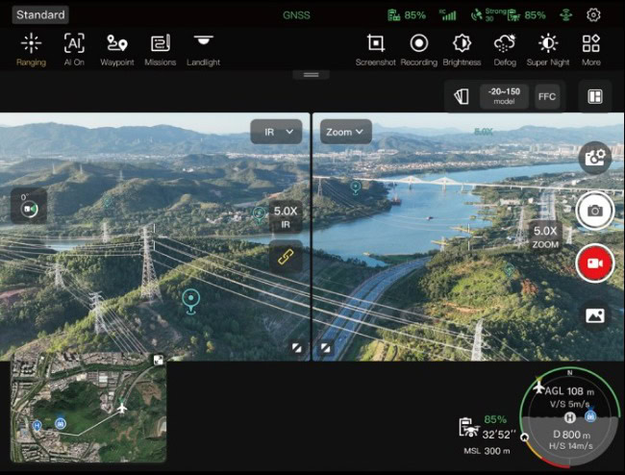This screenshot has height=475, width=625.
Task: Enable Super Night mode
Action: tap(548, 49)
